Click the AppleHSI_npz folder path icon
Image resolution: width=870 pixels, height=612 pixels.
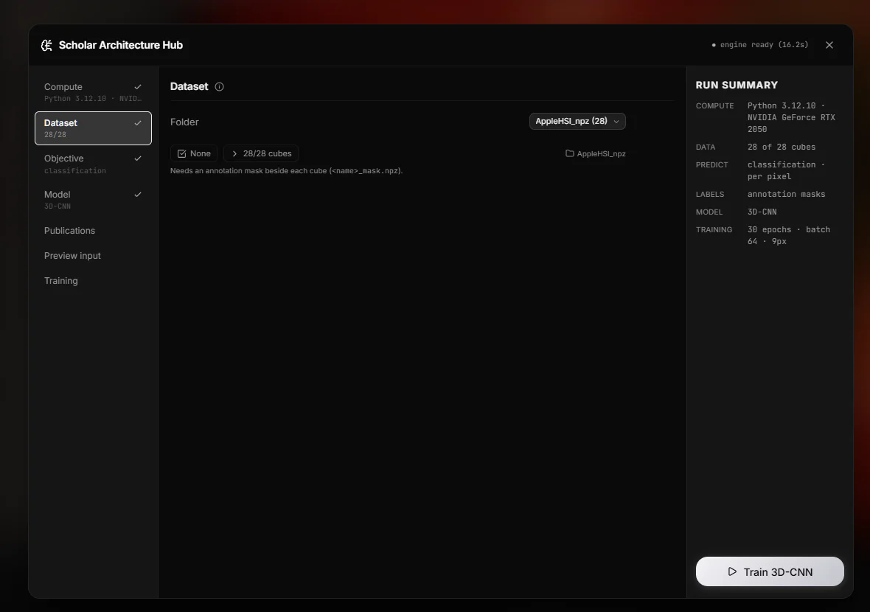[569, 153]
